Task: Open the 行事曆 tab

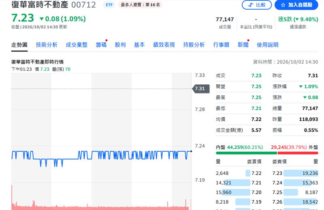Action: pyautogui.click(x=221, y=45)
